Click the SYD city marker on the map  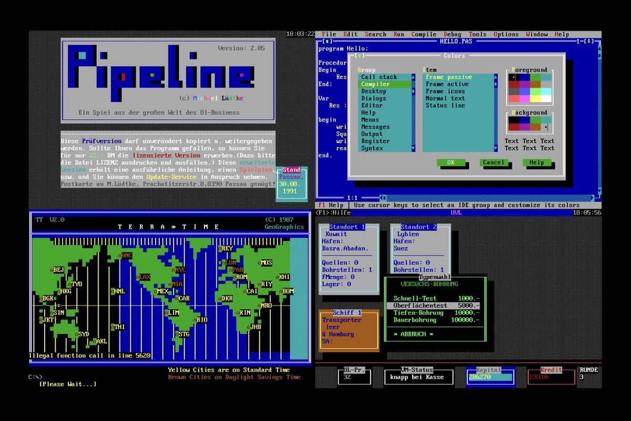point(82,334)
